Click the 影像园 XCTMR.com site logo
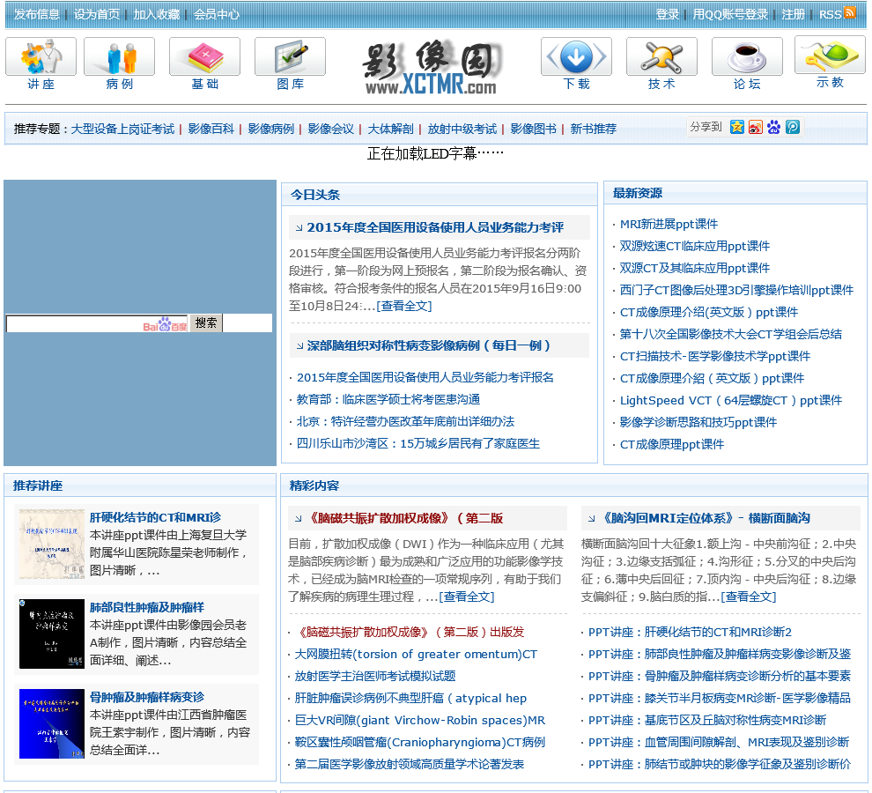The image size is (872, 793). point(432,67)
